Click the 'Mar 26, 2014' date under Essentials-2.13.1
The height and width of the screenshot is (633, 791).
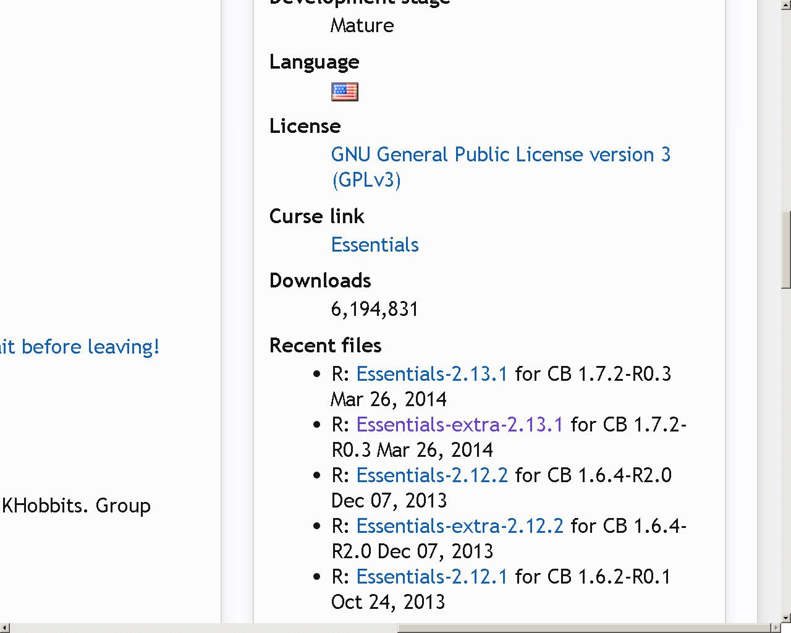coord(389,399)
